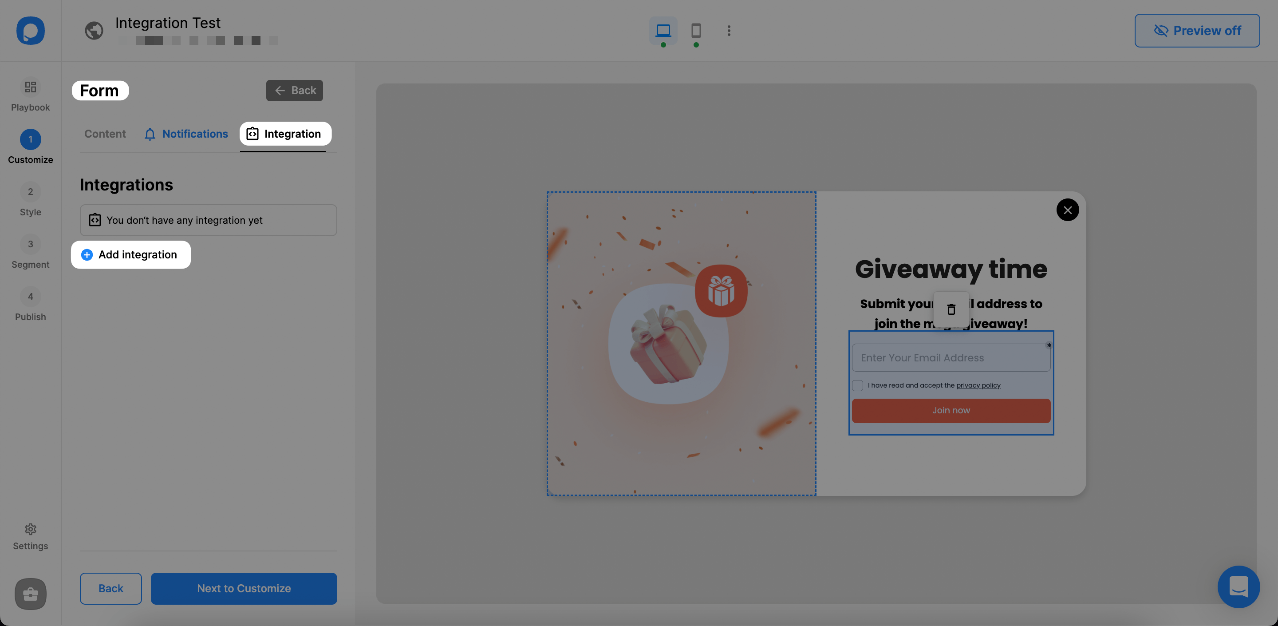The image size is (1278, 626).
Task: Click the Next to Customize button
Action: 244,589
